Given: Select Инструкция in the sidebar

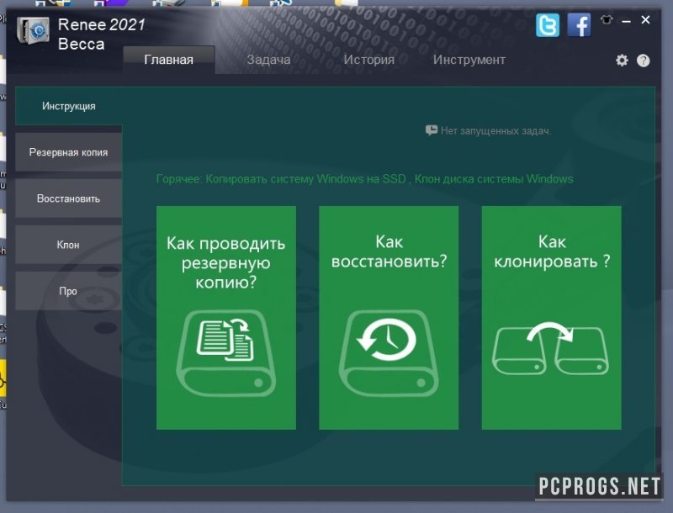Looking at the screenshot, I should pos(69,106).
